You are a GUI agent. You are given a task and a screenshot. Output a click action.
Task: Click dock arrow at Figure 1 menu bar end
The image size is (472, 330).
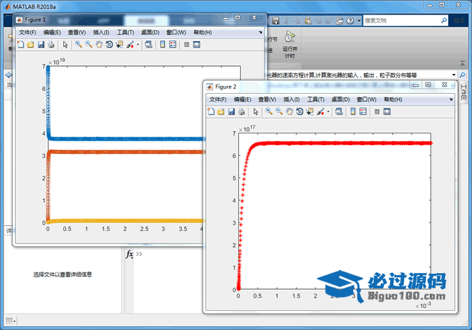click(260, 32)
